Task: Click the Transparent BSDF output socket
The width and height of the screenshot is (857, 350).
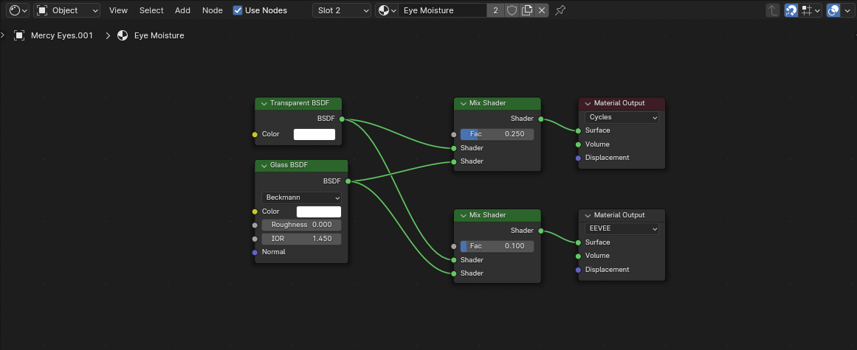Action: coord(342,119)
